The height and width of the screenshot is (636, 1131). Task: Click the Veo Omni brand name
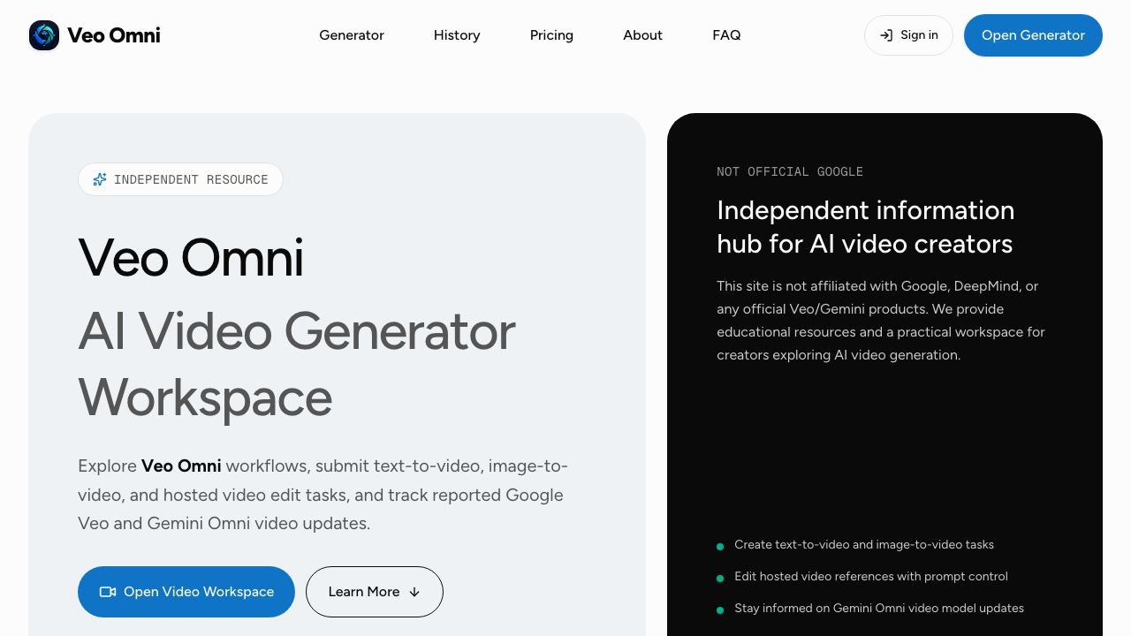click(x=114, y=35)
